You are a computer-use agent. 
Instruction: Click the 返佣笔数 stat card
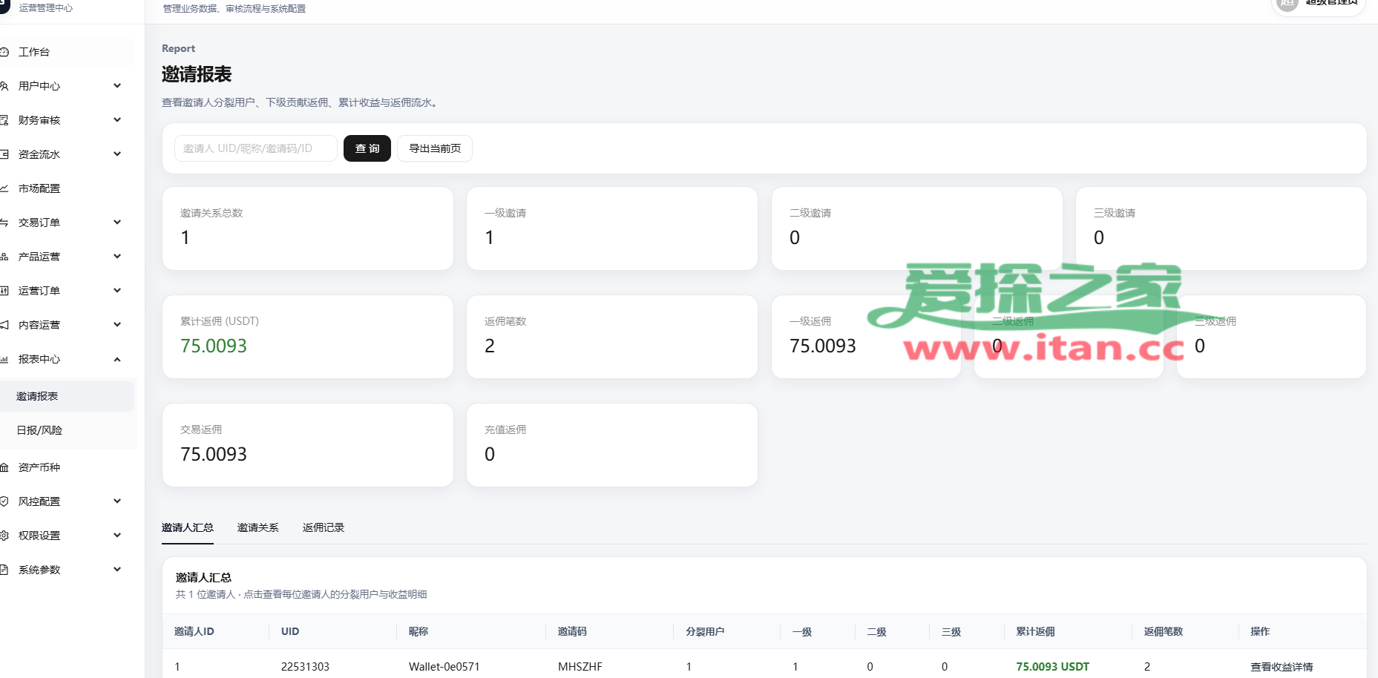(612, 337)
